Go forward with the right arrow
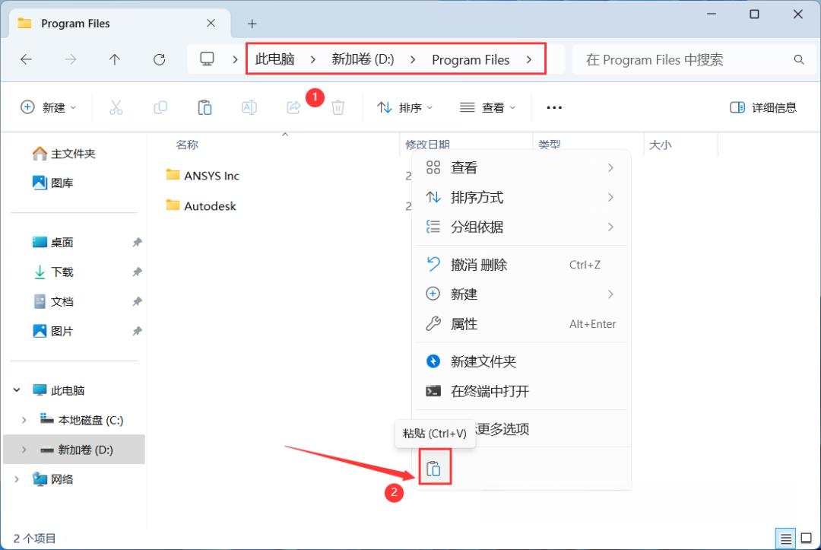Viewport: 821px width, 550px height. point(70,59)
